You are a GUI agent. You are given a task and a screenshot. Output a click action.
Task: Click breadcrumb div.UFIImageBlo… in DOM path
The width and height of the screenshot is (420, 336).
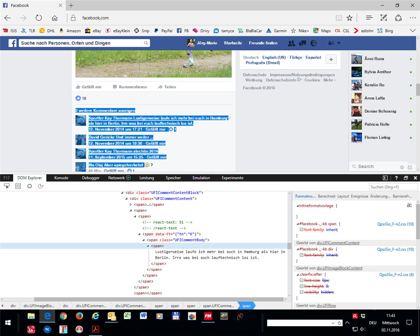click(39, 306)
